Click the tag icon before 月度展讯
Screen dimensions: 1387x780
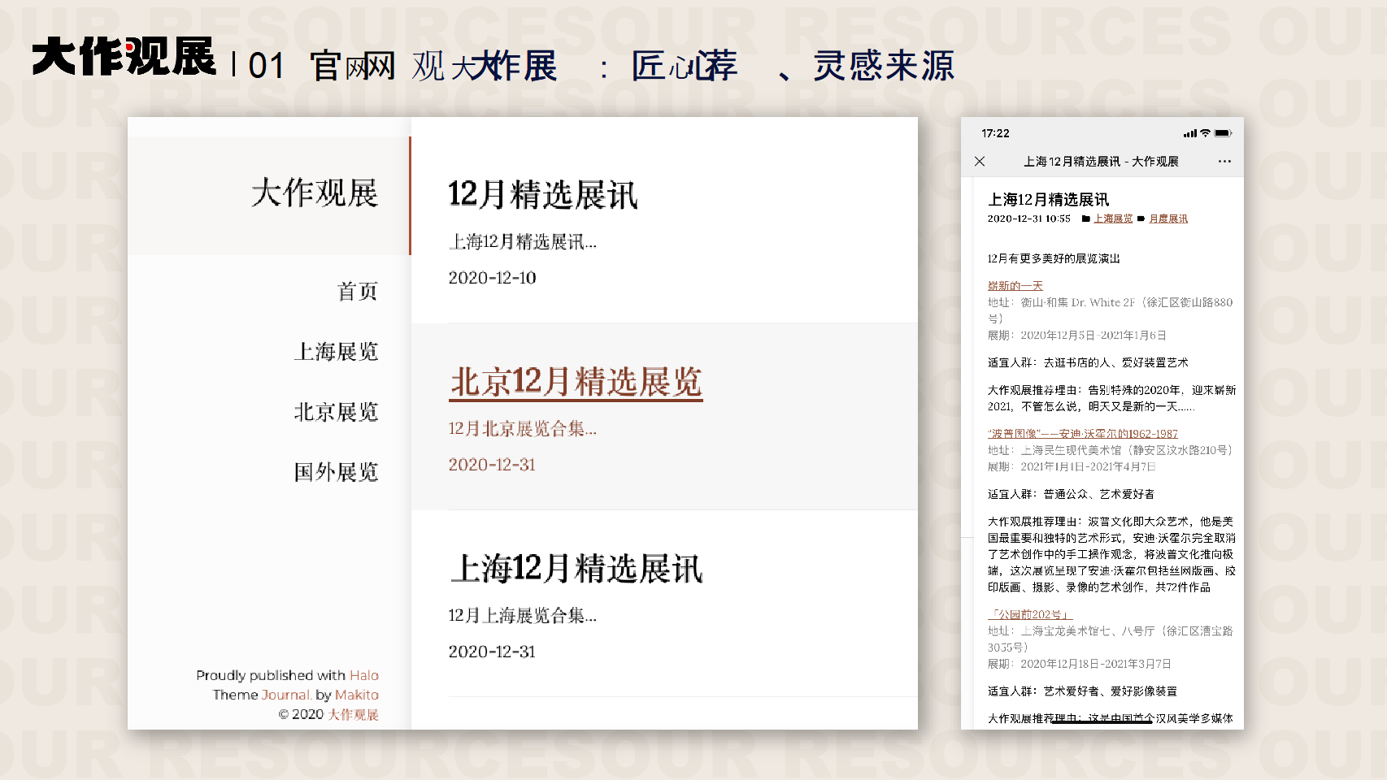1141,219
